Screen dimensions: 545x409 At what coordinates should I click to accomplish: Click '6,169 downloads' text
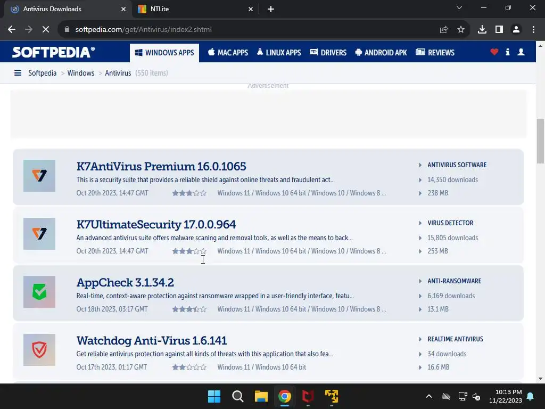(x=451, y=296)
